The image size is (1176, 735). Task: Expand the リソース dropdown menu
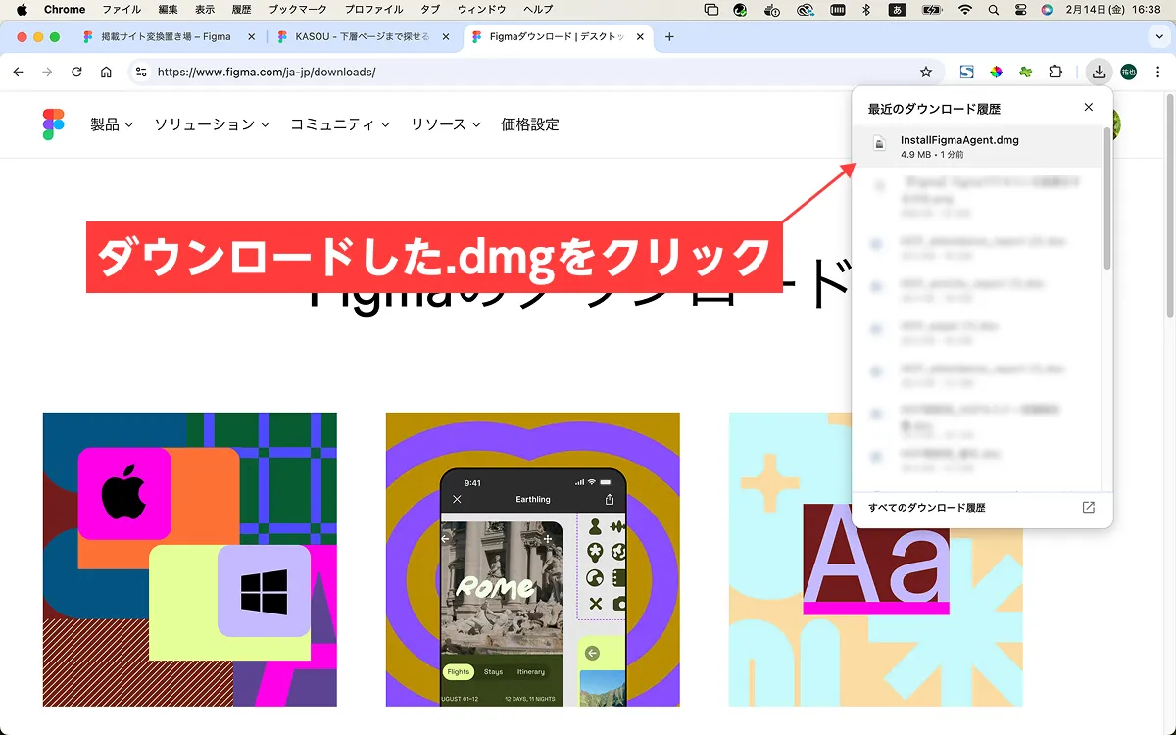(445, 124)
